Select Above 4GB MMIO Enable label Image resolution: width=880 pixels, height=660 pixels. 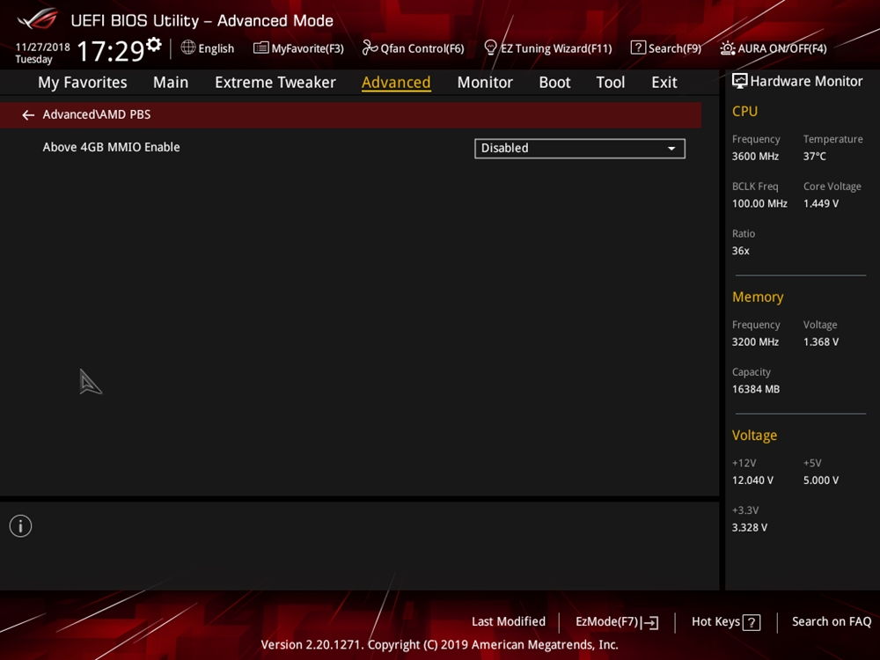pos(111,147)
